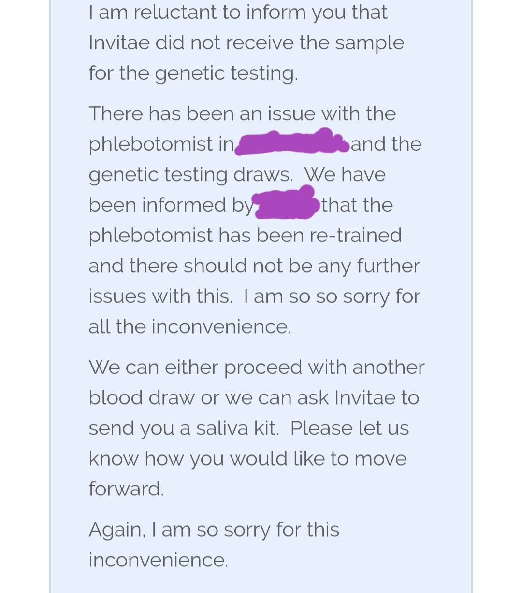
Task: Click "Invitae did not receive the sample" line
Action: [x=246, y=43]
